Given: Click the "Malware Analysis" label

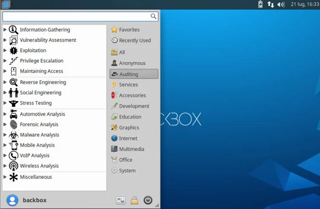Looking at the screenshot, I should pyautogui.click(x=39, y=135).
